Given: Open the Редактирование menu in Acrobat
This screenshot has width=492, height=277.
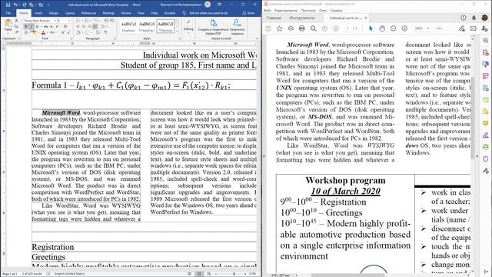Looking at the screenshot, I should [286, 10].
